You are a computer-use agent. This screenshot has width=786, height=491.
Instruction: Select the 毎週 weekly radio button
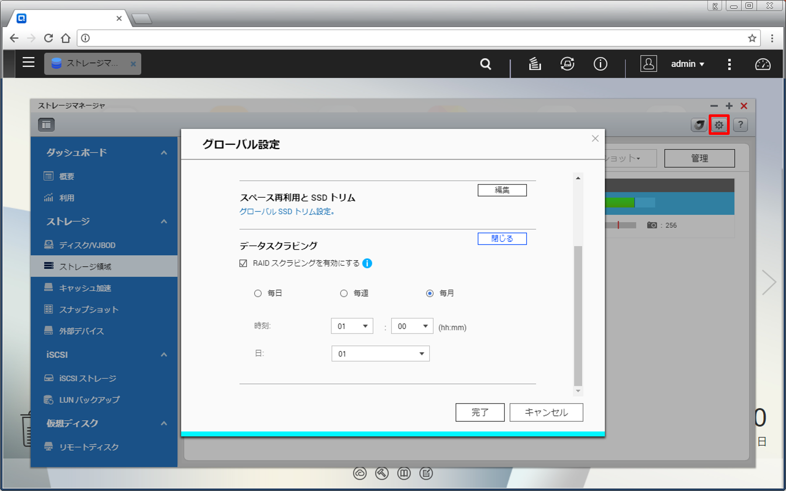(x=344, y=293)
